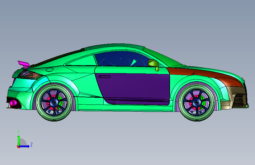This screenshot has height=165, width=255.
Task: Select the rear wheel center hub
Action: [54, 102]
